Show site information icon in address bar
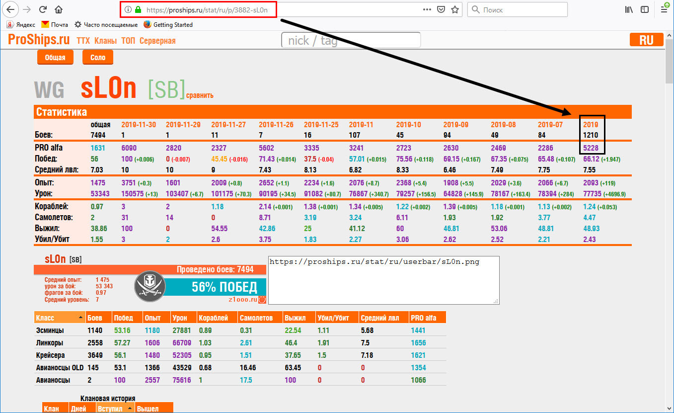Viewport: 674px width, 413px height. [128, 9]
